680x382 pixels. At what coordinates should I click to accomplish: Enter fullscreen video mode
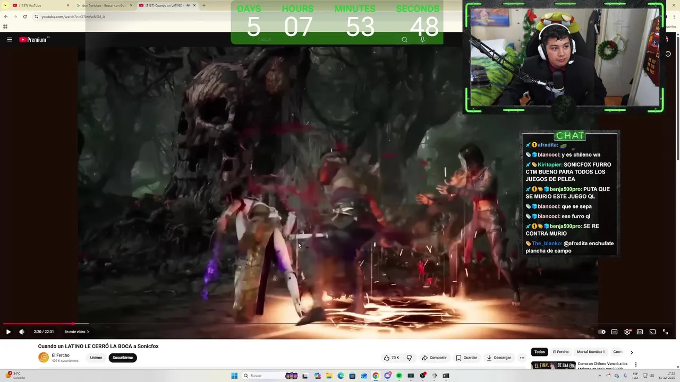pos(665,332)
